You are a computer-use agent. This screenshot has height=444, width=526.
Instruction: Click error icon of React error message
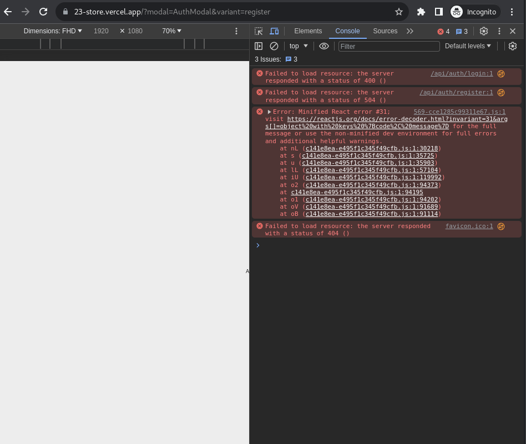[259, 112]
